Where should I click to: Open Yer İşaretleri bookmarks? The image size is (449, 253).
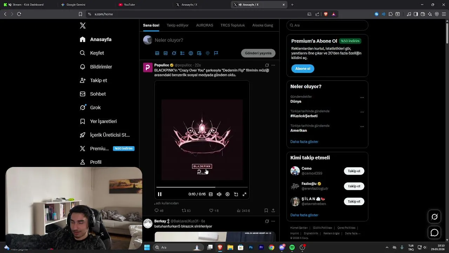click(98, 121)
